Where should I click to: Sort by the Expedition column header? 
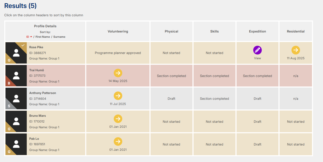point(257,31)
